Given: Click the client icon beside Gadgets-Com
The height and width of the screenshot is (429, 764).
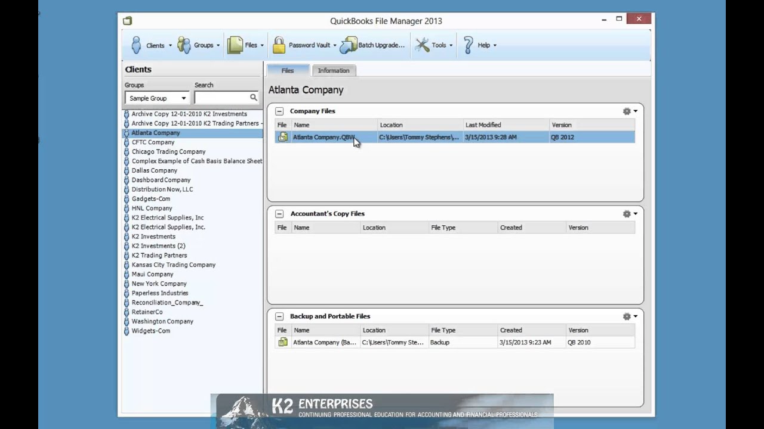Looking at the screenshot, I should 127,199.
